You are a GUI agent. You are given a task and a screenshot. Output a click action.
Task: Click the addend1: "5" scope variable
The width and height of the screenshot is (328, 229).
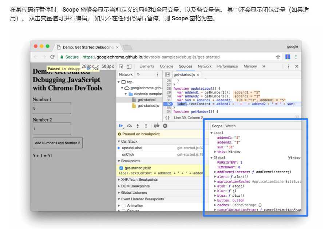pos(228,138)
